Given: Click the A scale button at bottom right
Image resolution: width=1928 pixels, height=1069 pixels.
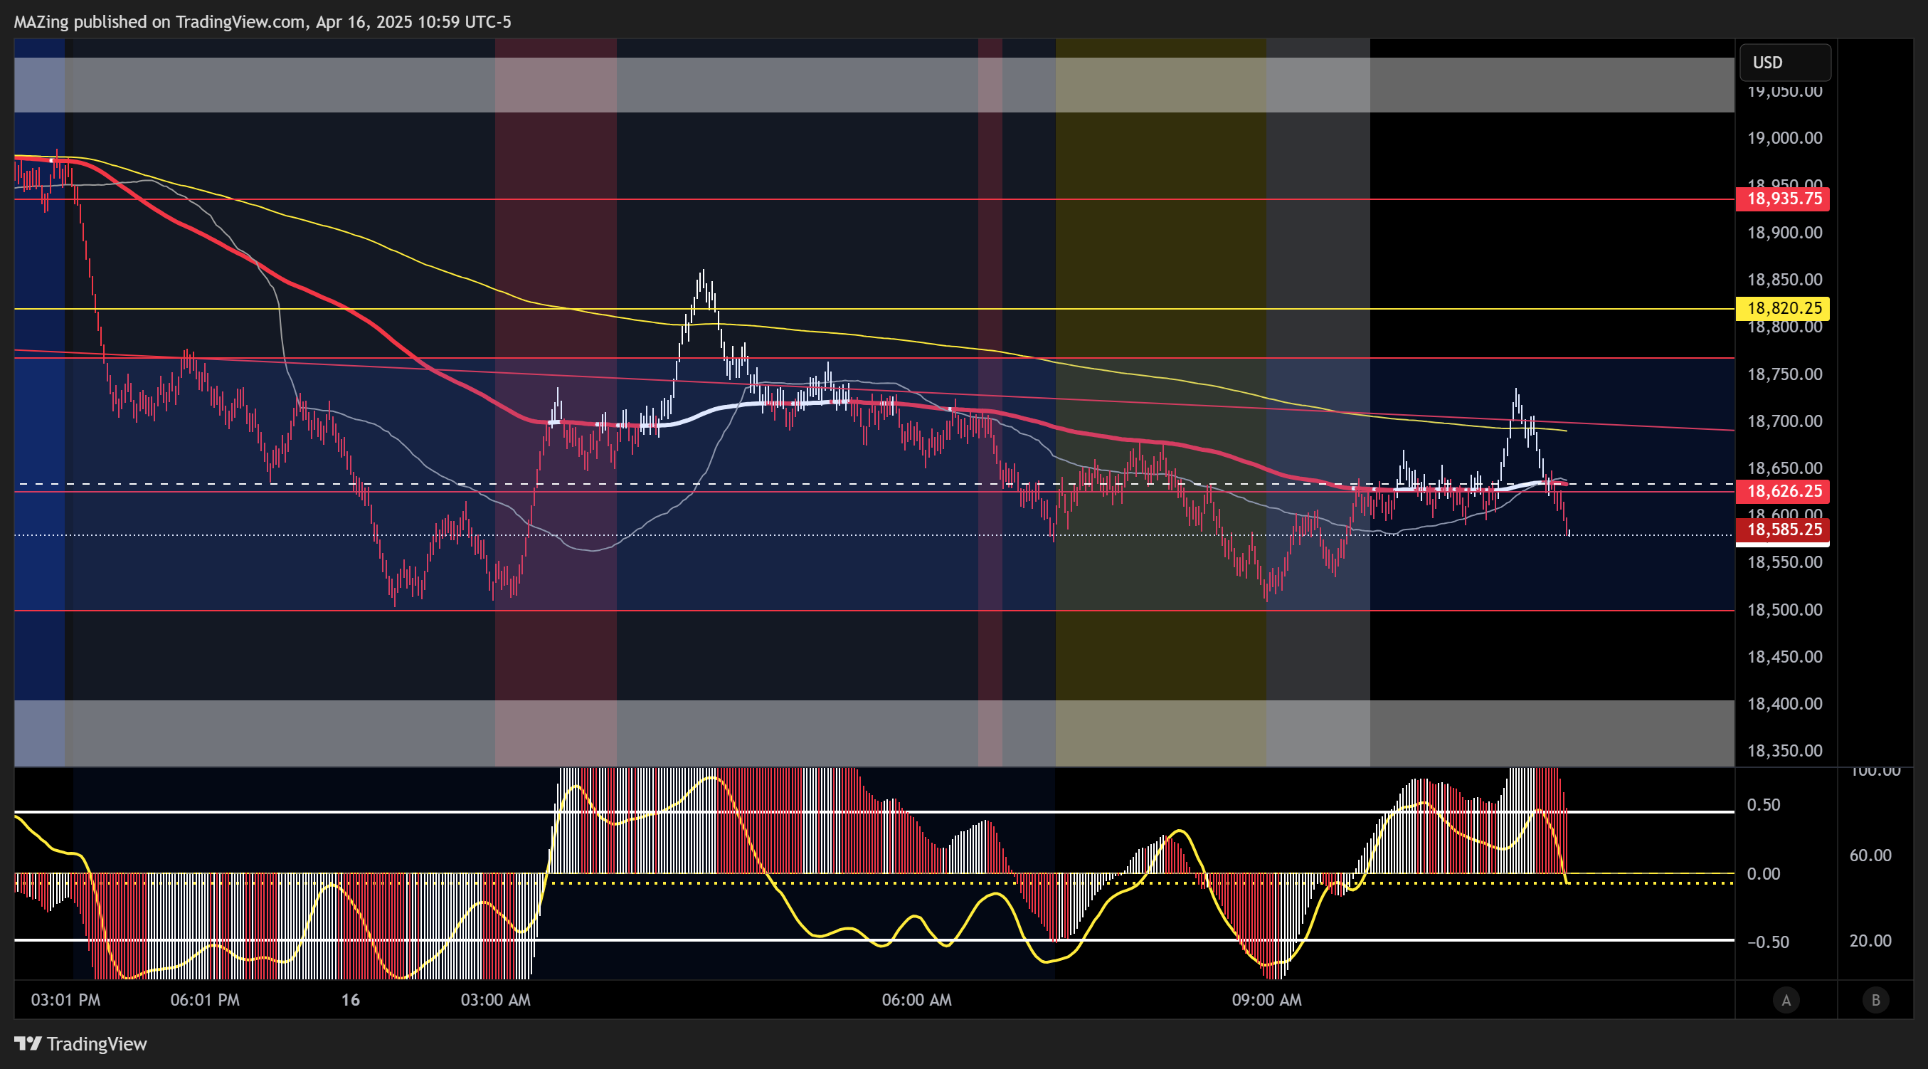Looking at the screenshot, I should (x=1786, y=1000).
